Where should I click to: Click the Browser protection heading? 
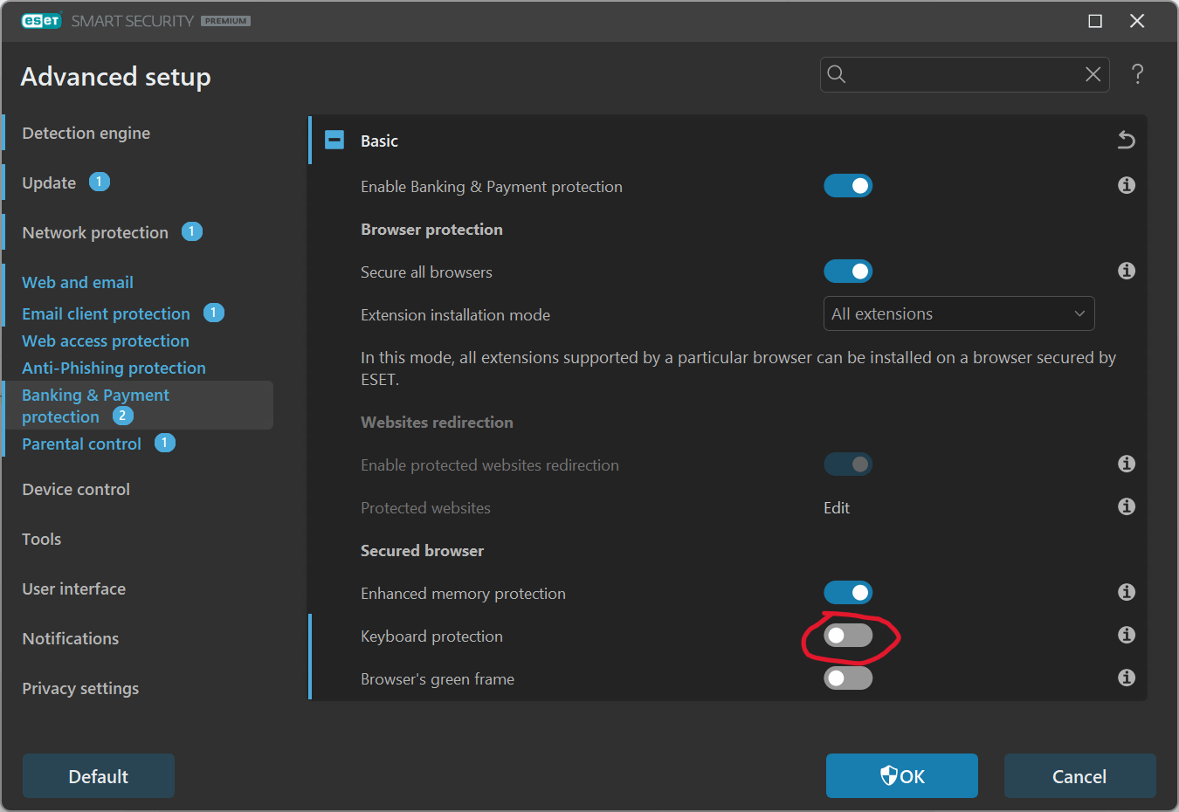[x=431, y=229]
